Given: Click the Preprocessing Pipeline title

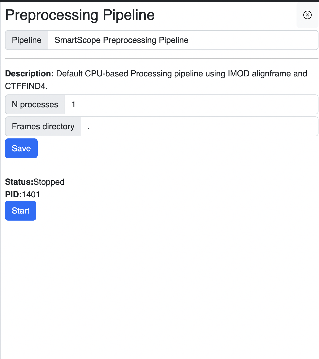Looking at the screenshot, I should point(80,15).
